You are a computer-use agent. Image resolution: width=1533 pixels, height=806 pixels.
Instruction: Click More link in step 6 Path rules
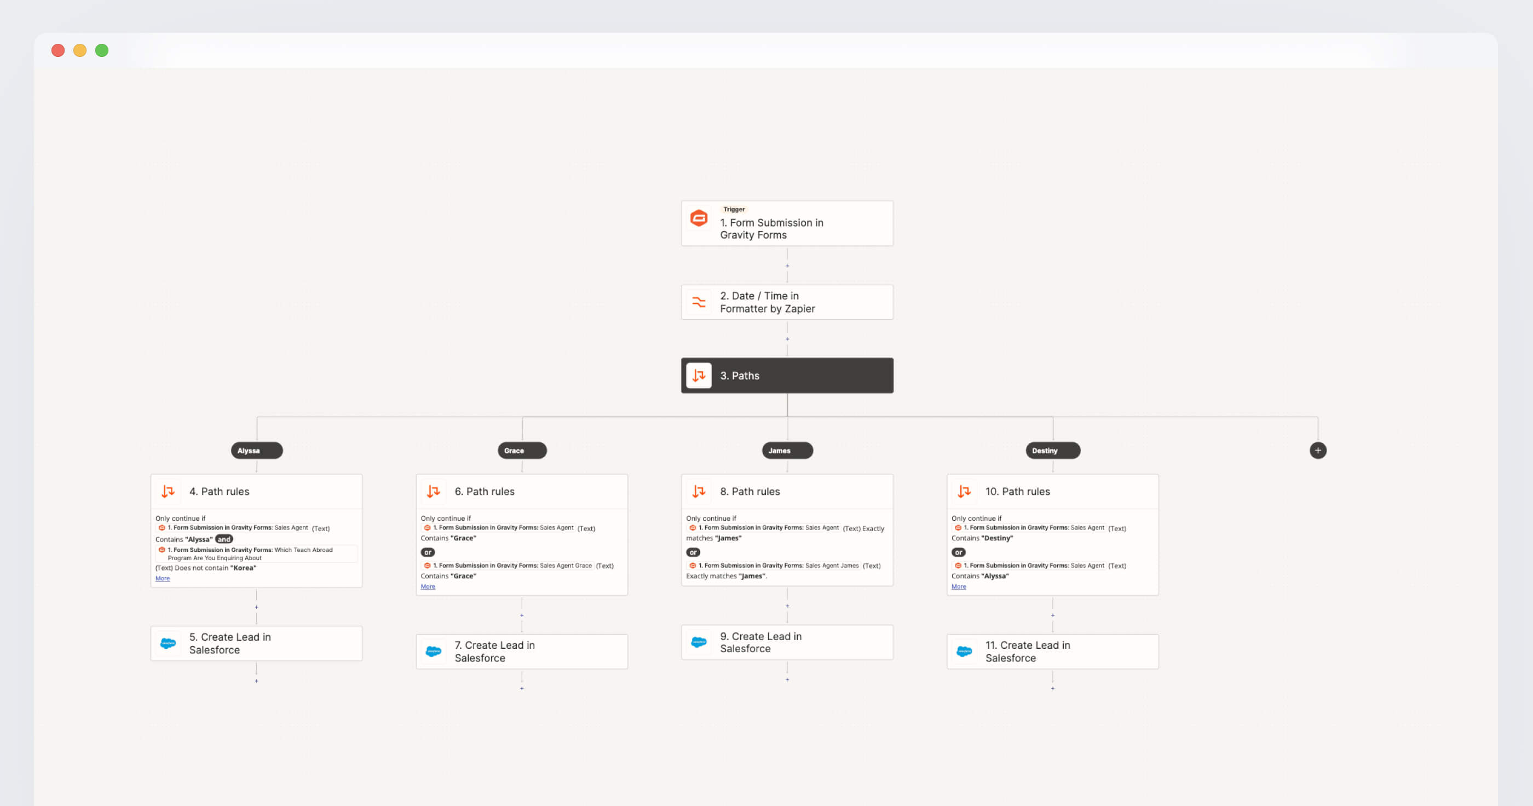click(428, 586)
